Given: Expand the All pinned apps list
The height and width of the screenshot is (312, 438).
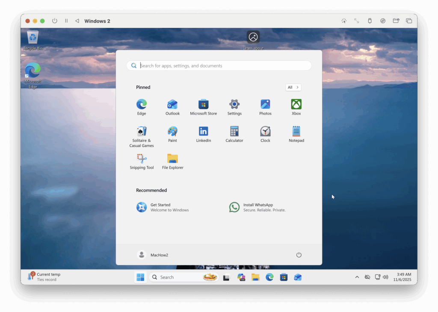Looking at the screenshot, I should point(293,87).
